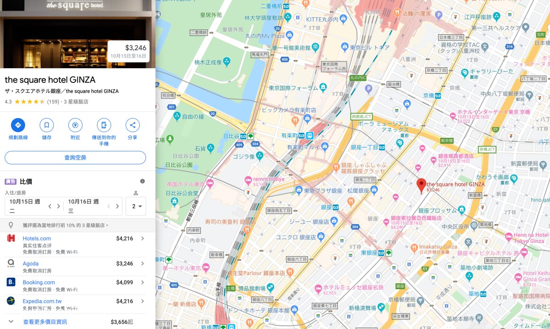This screenshot has width=550, height=329.
Task: Click the 查詢空房 availability button
Action: (75, 158)
